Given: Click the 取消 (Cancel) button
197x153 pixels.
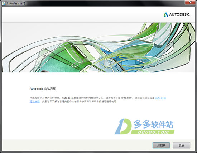Looking at the screenshot, I should [x=181, y=145].
